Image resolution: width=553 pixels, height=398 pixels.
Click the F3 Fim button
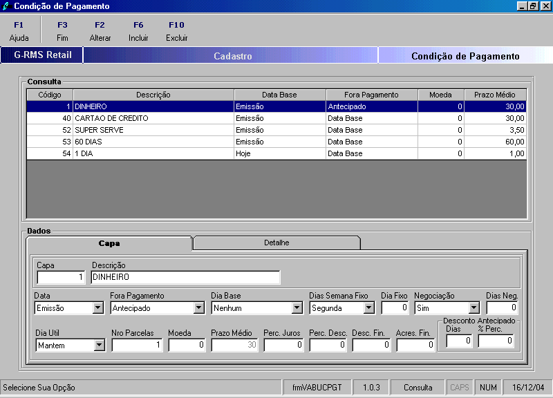point(62,31)
